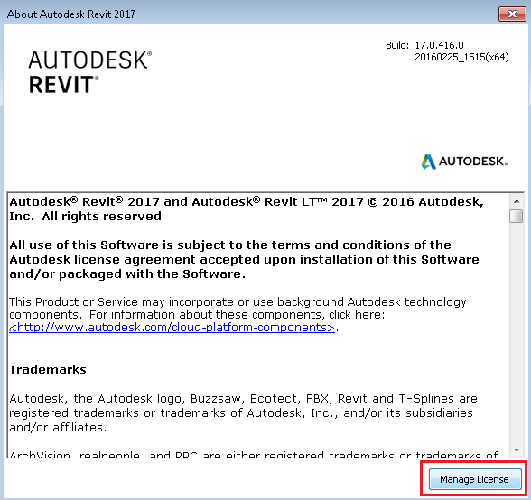Click the AUTODESK REVIT product title
Image resolution: width=531 pixels, height=500 pixels.
click(90, 72)
